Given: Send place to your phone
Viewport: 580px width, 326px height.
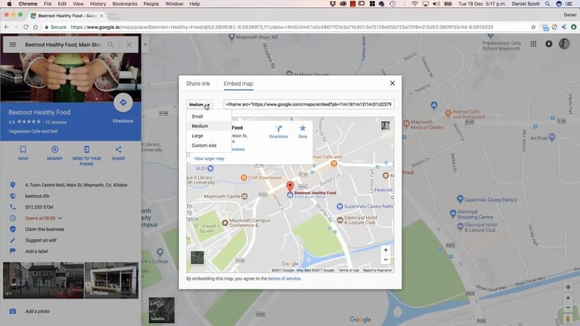Looking at the screenshot, I should (86, 155).
